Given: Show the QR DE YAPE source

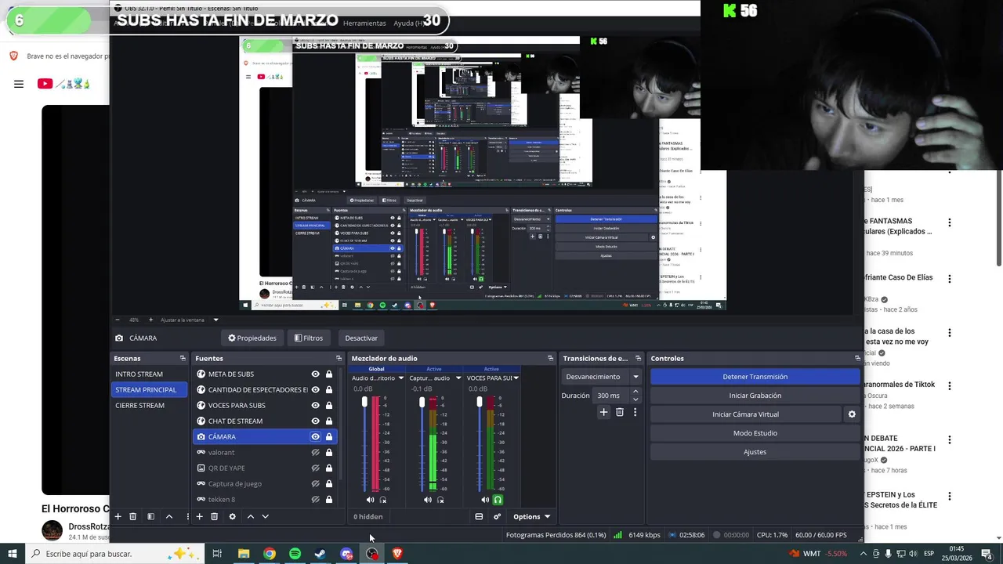Looking at the screenshot, I should click(x=315, y=468).
